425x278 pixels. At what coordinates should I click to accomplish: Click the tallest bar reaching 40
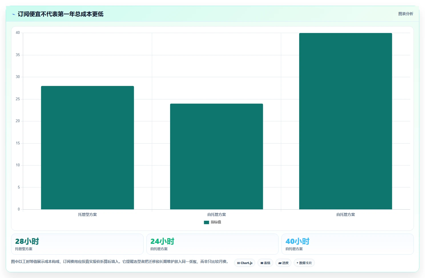coord(345,121)
